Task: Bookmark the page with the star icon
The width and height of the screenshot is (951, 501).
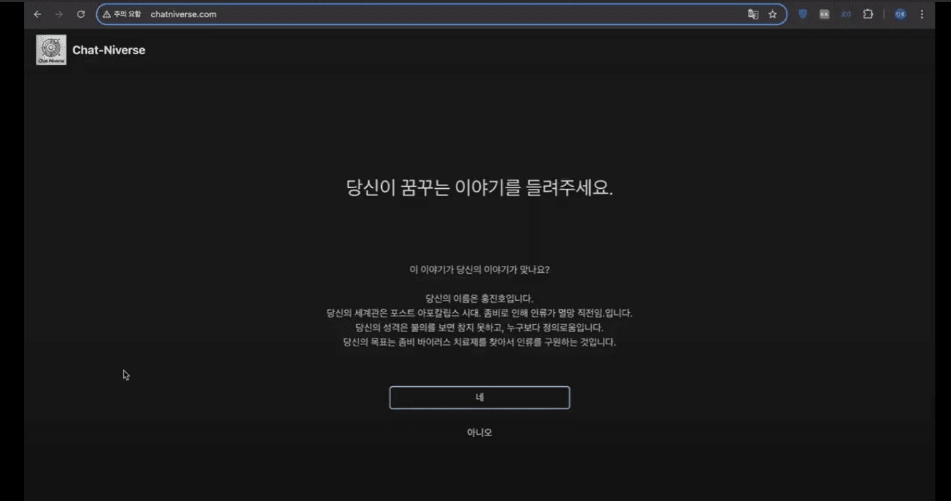Action: coord(772,14)
